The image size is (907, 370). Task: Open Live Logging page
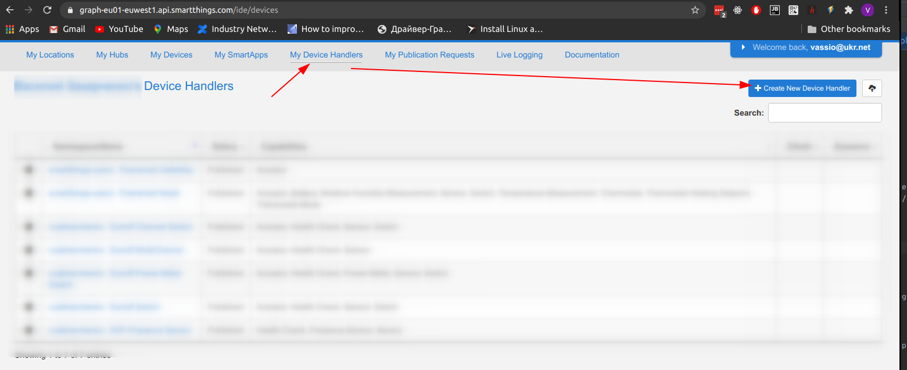[x=519, y=55]
